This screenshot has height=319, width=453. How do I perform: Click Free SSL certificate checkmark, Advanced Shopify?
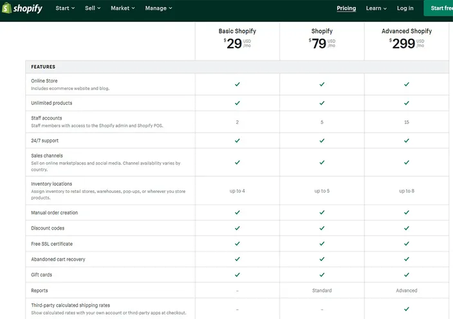click(407, 243)
